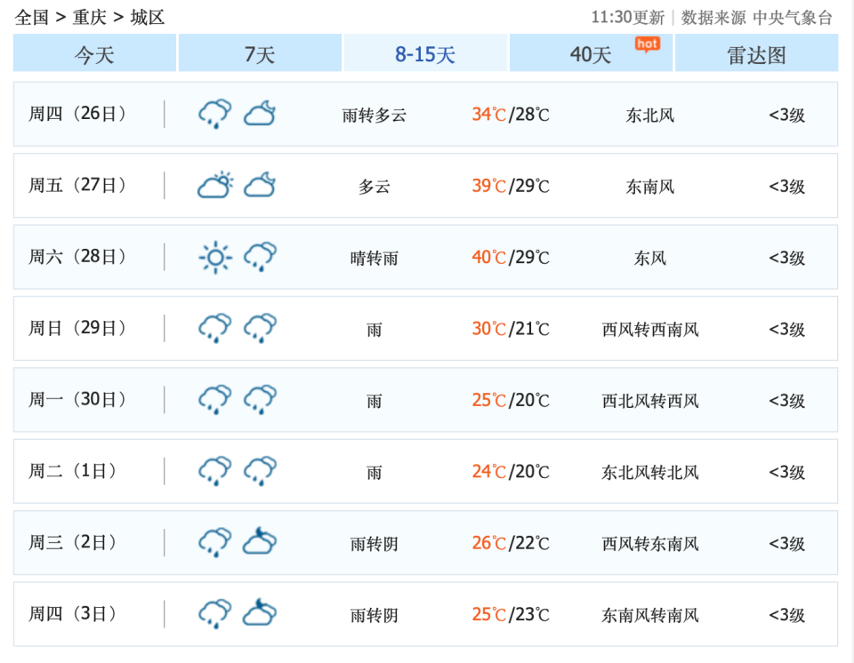Click the 11:30更新 timestamp

point(628,18)
